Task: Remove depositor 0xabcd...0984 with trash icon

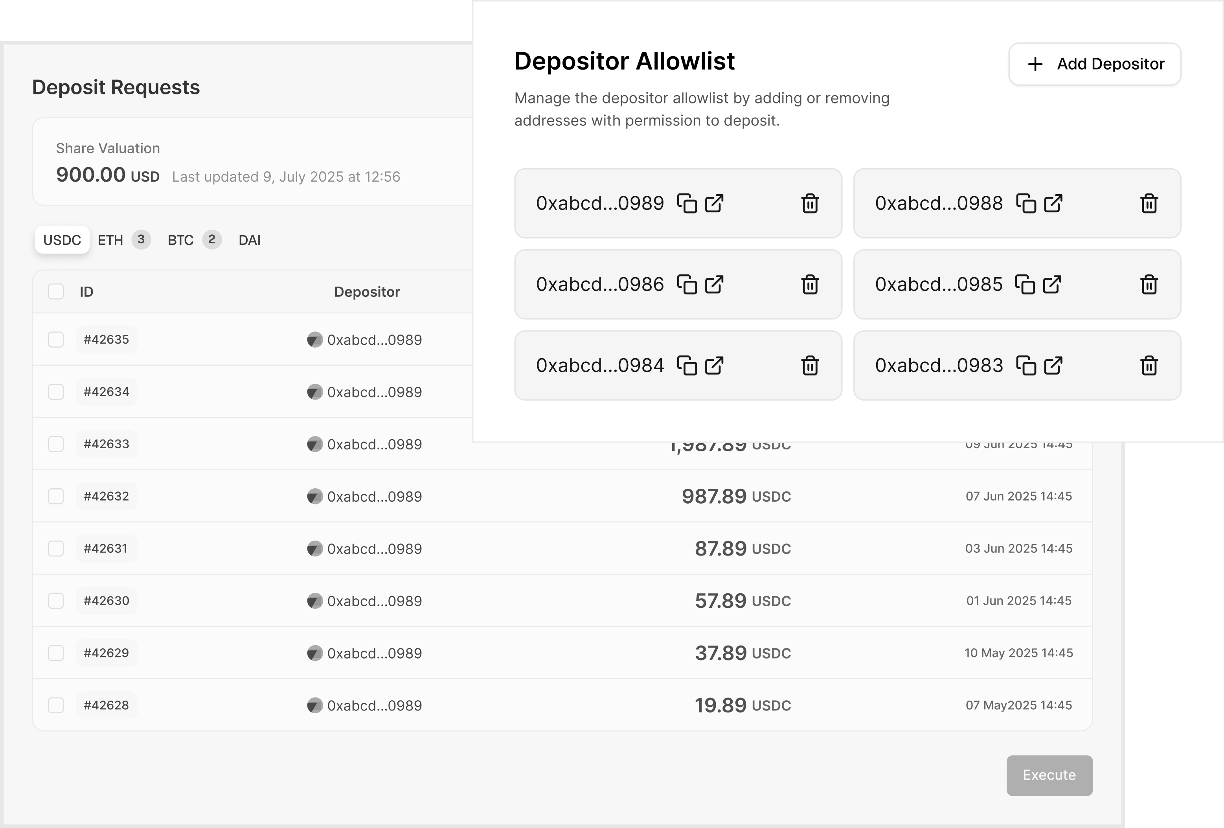Action: [x=809, y=366]
